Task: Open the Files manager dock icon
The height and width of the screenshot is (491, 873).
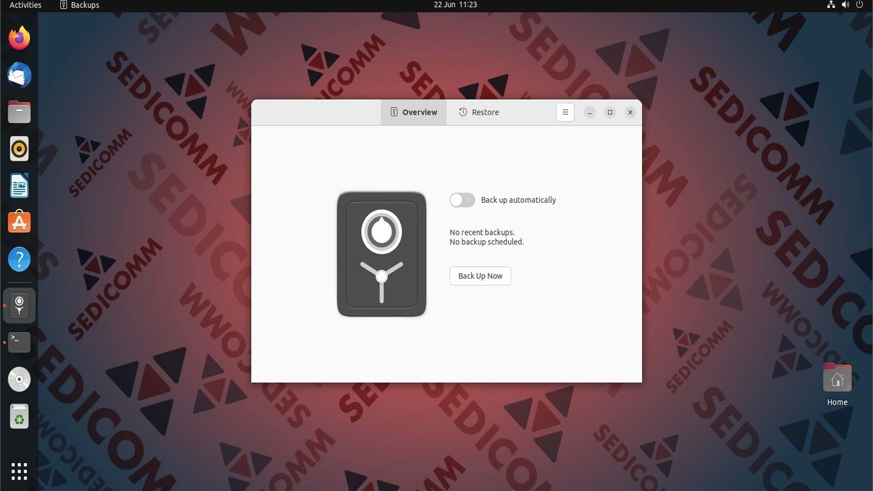Action: click(19, 112)
